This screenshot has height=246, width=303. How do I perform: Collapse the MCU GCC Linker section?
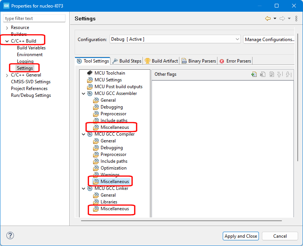click(83, 188)
